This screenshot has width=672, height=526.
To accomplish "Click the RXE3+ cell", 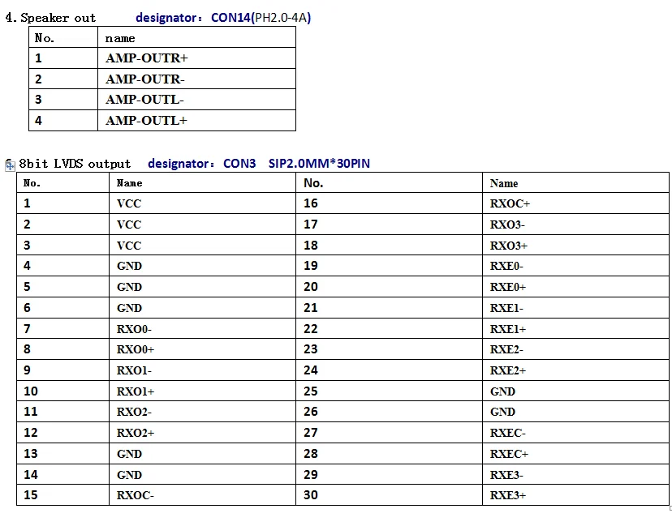I will pyautogui.click(x=575, y=495).
